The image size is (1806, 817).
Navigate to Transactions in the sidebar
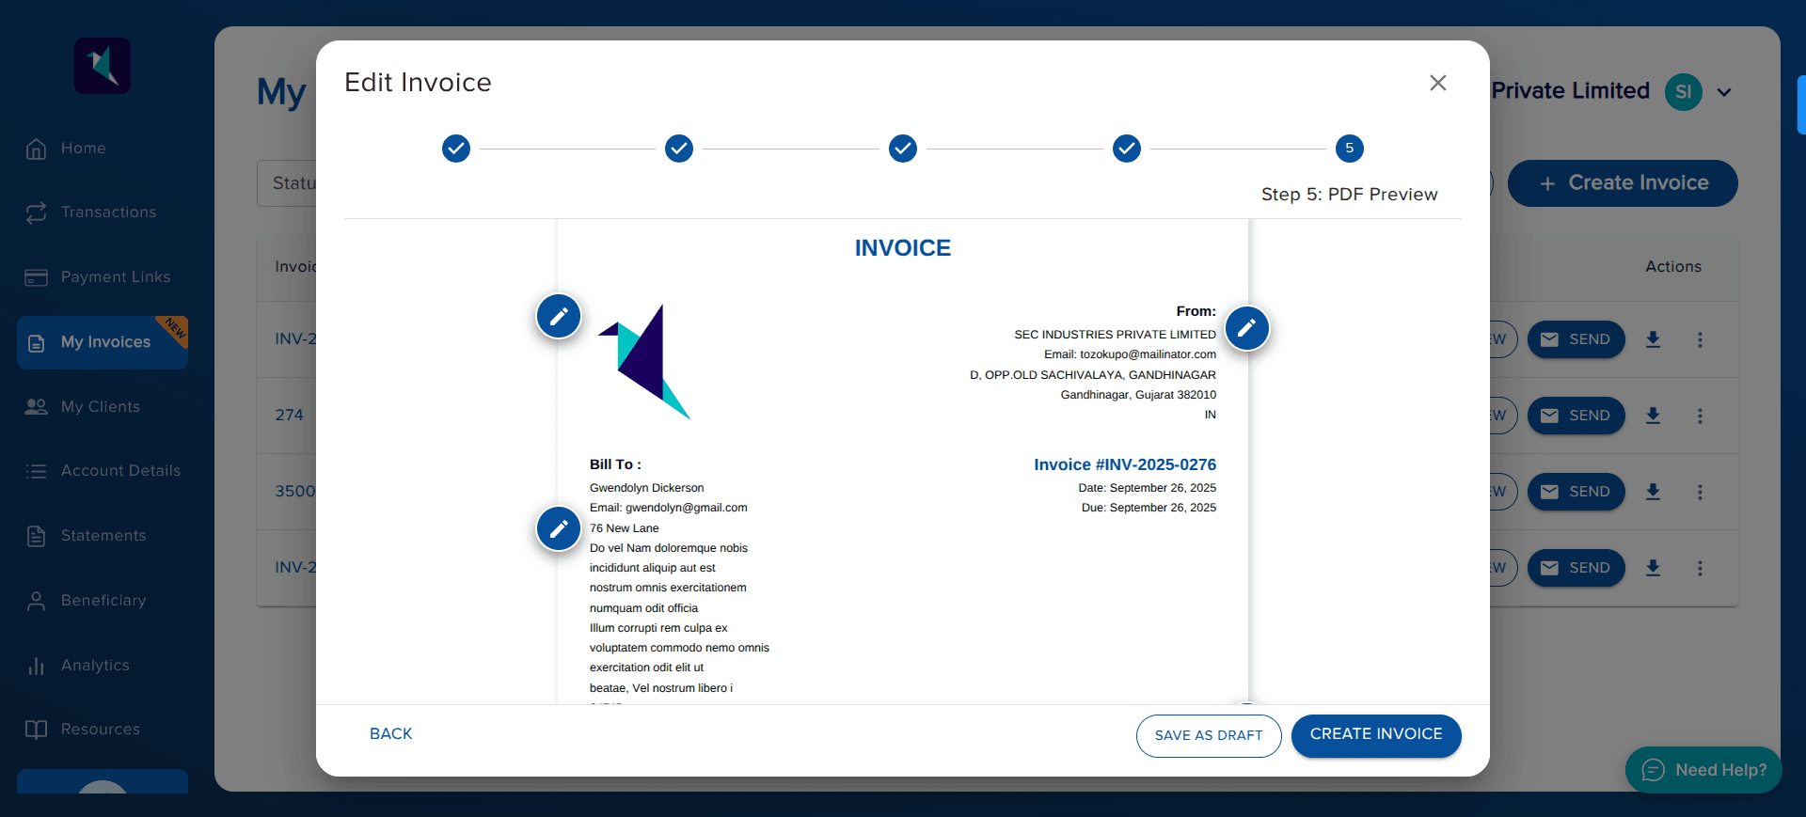click(108, 212)
